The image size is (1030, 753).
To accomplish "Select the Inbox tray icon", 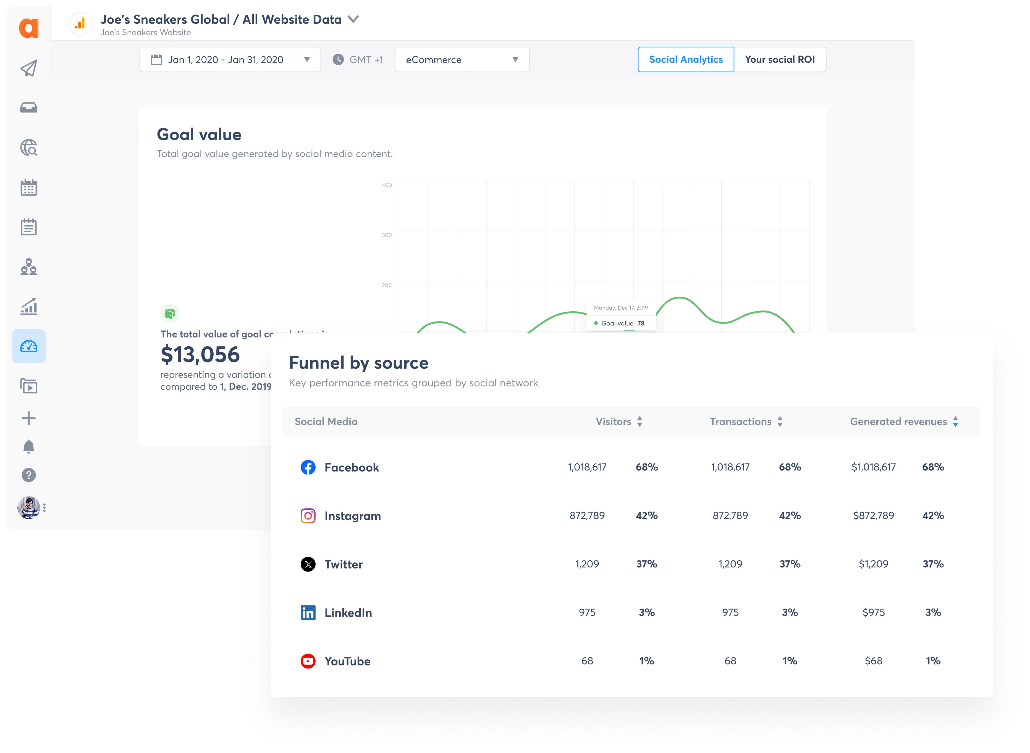I will 28,107.
